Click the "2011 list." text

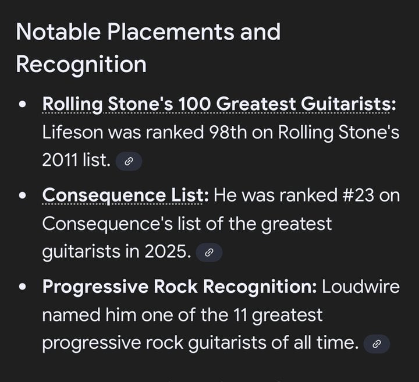coord(76,161)
